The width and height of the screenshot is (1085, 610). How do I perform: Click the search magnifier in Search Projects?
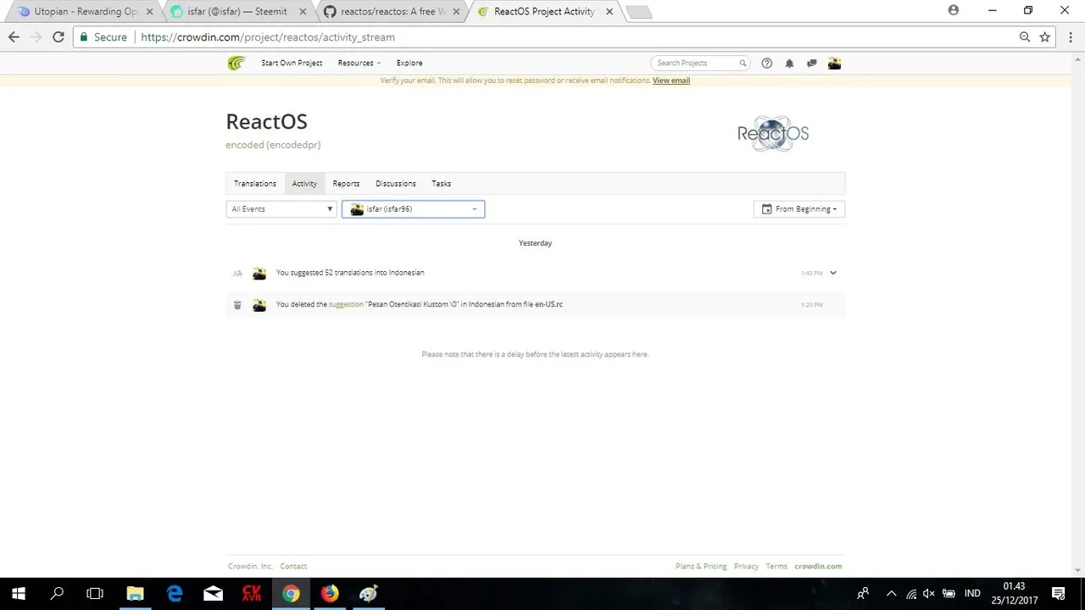(743, 63)
